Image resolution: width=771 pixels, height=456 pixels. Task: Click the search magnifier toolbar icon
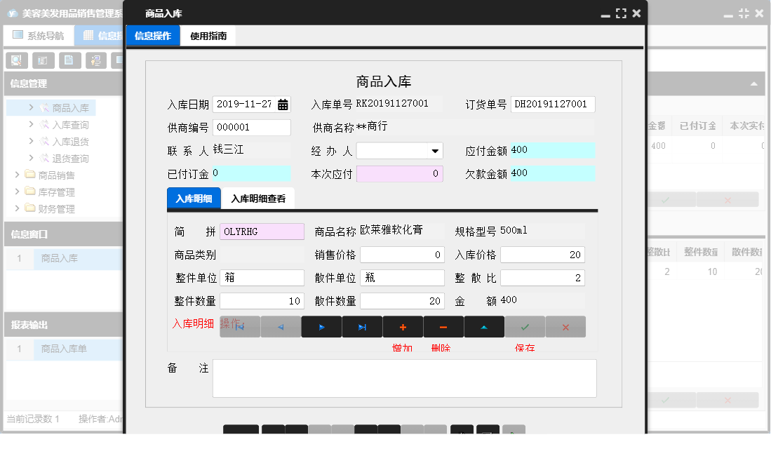(15, 60)
